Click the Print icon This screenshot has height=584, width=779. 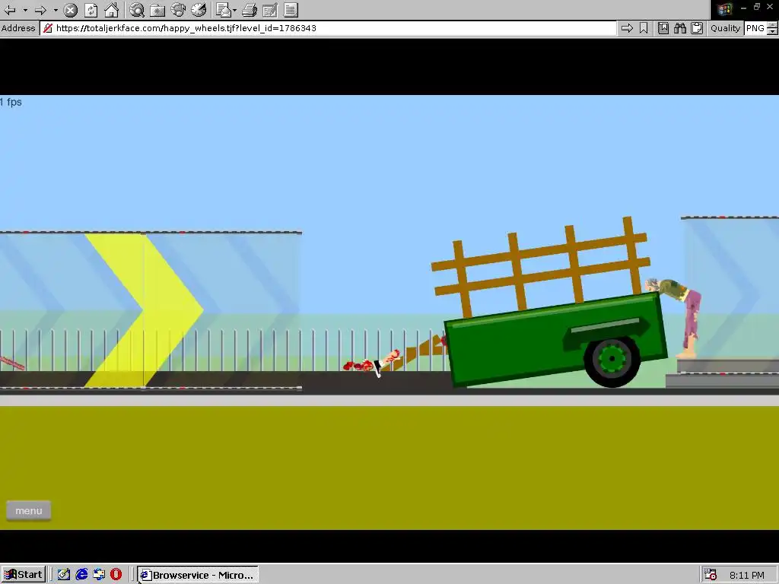[x=250, y=10]
